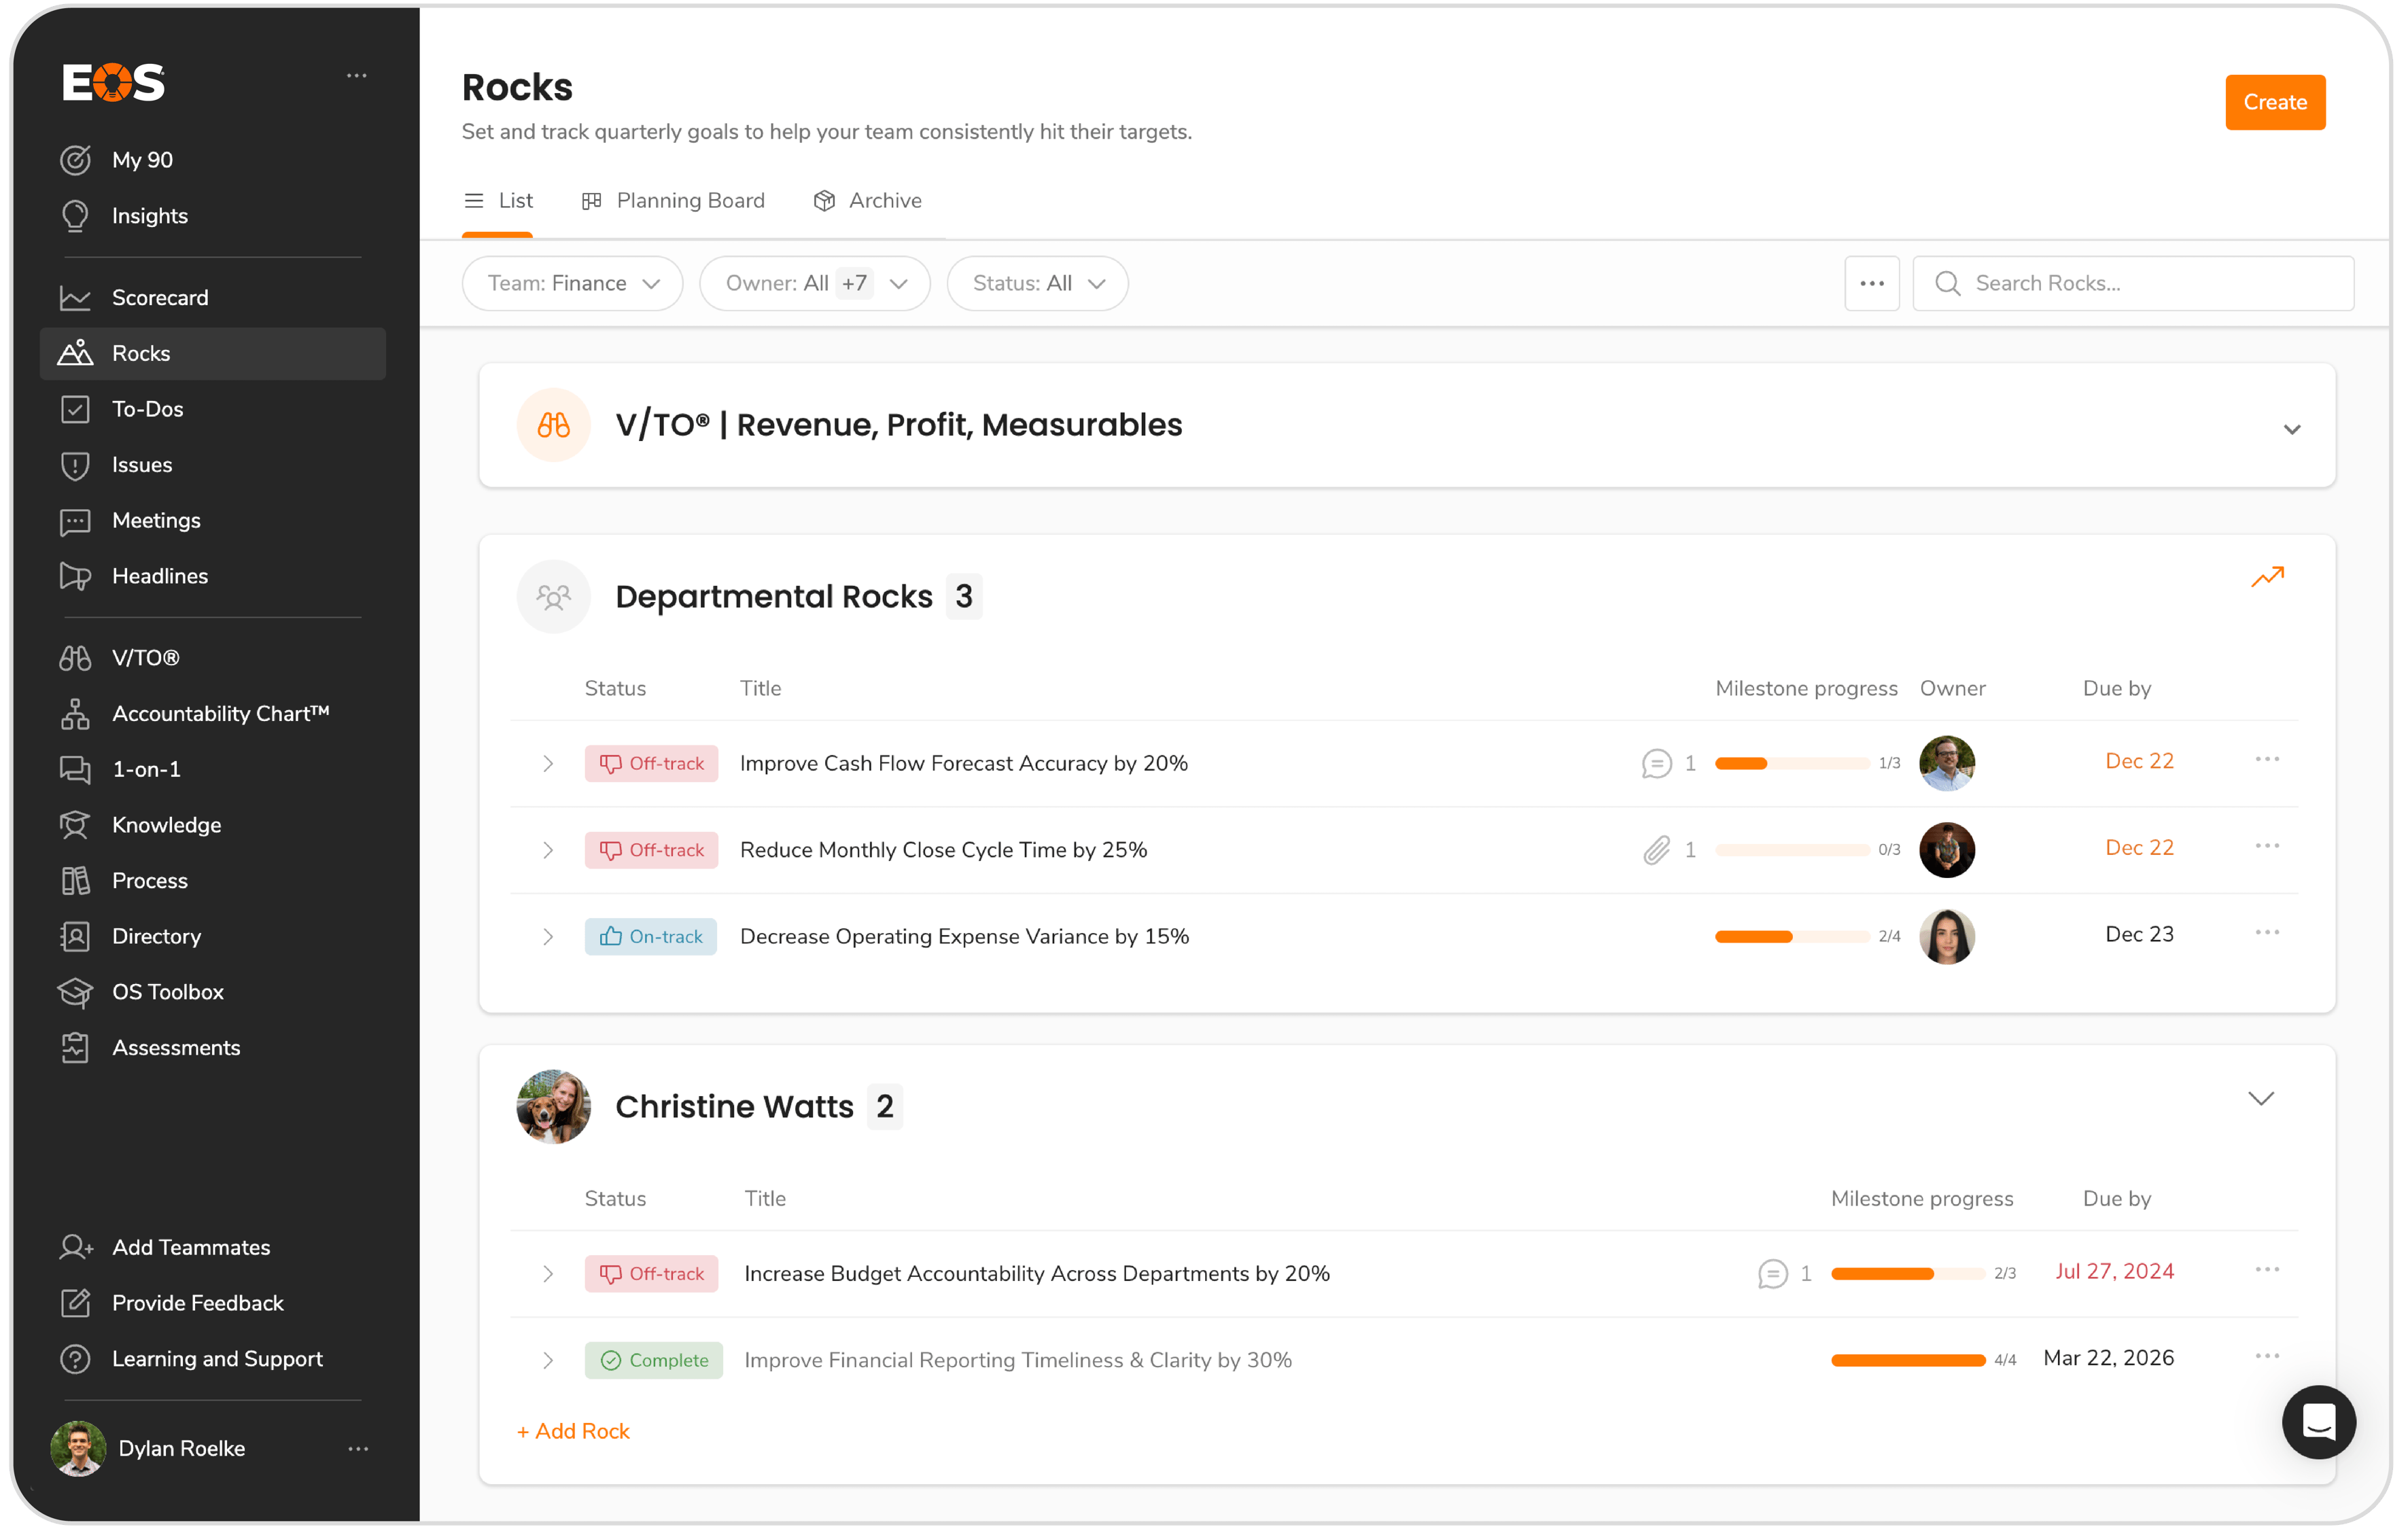Open Scorecard from the sidebar

click(x=160, y=298)
